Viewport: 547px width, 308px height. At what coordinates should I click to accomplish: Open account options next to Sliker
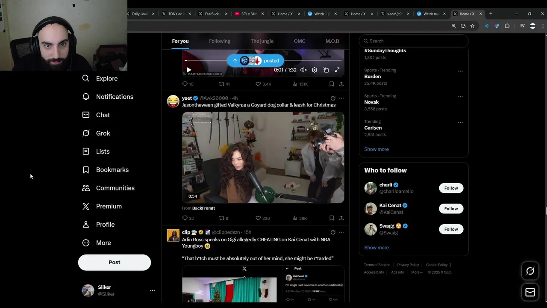coord(152,290)
